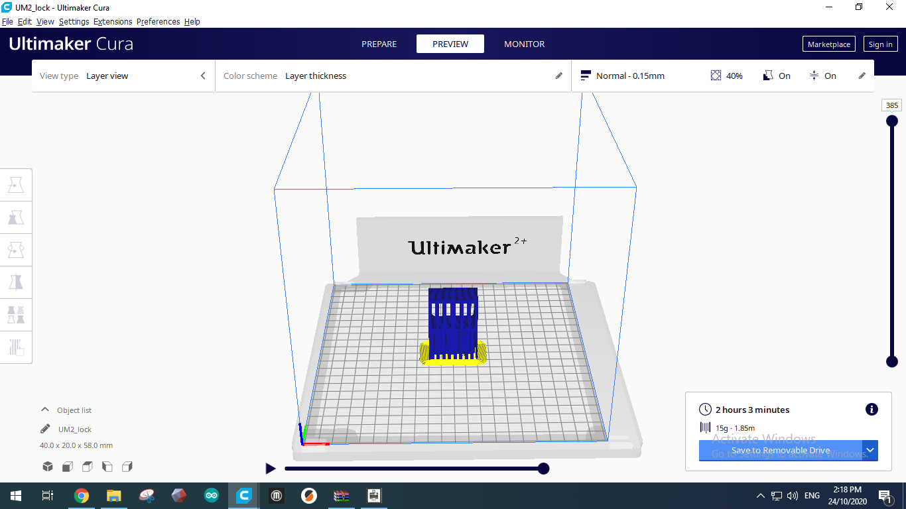Viewport: 906px width, 509px height.
Task: Switch to the PREPARE stage
Action: click(x=379, y=44)
